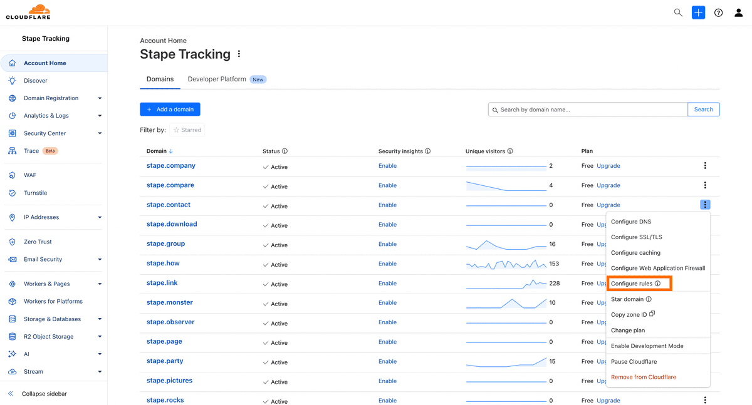The width and height of the screenshot is (752, 405).
Task: Open the stape.link domain link
Action: pos(162,283)
